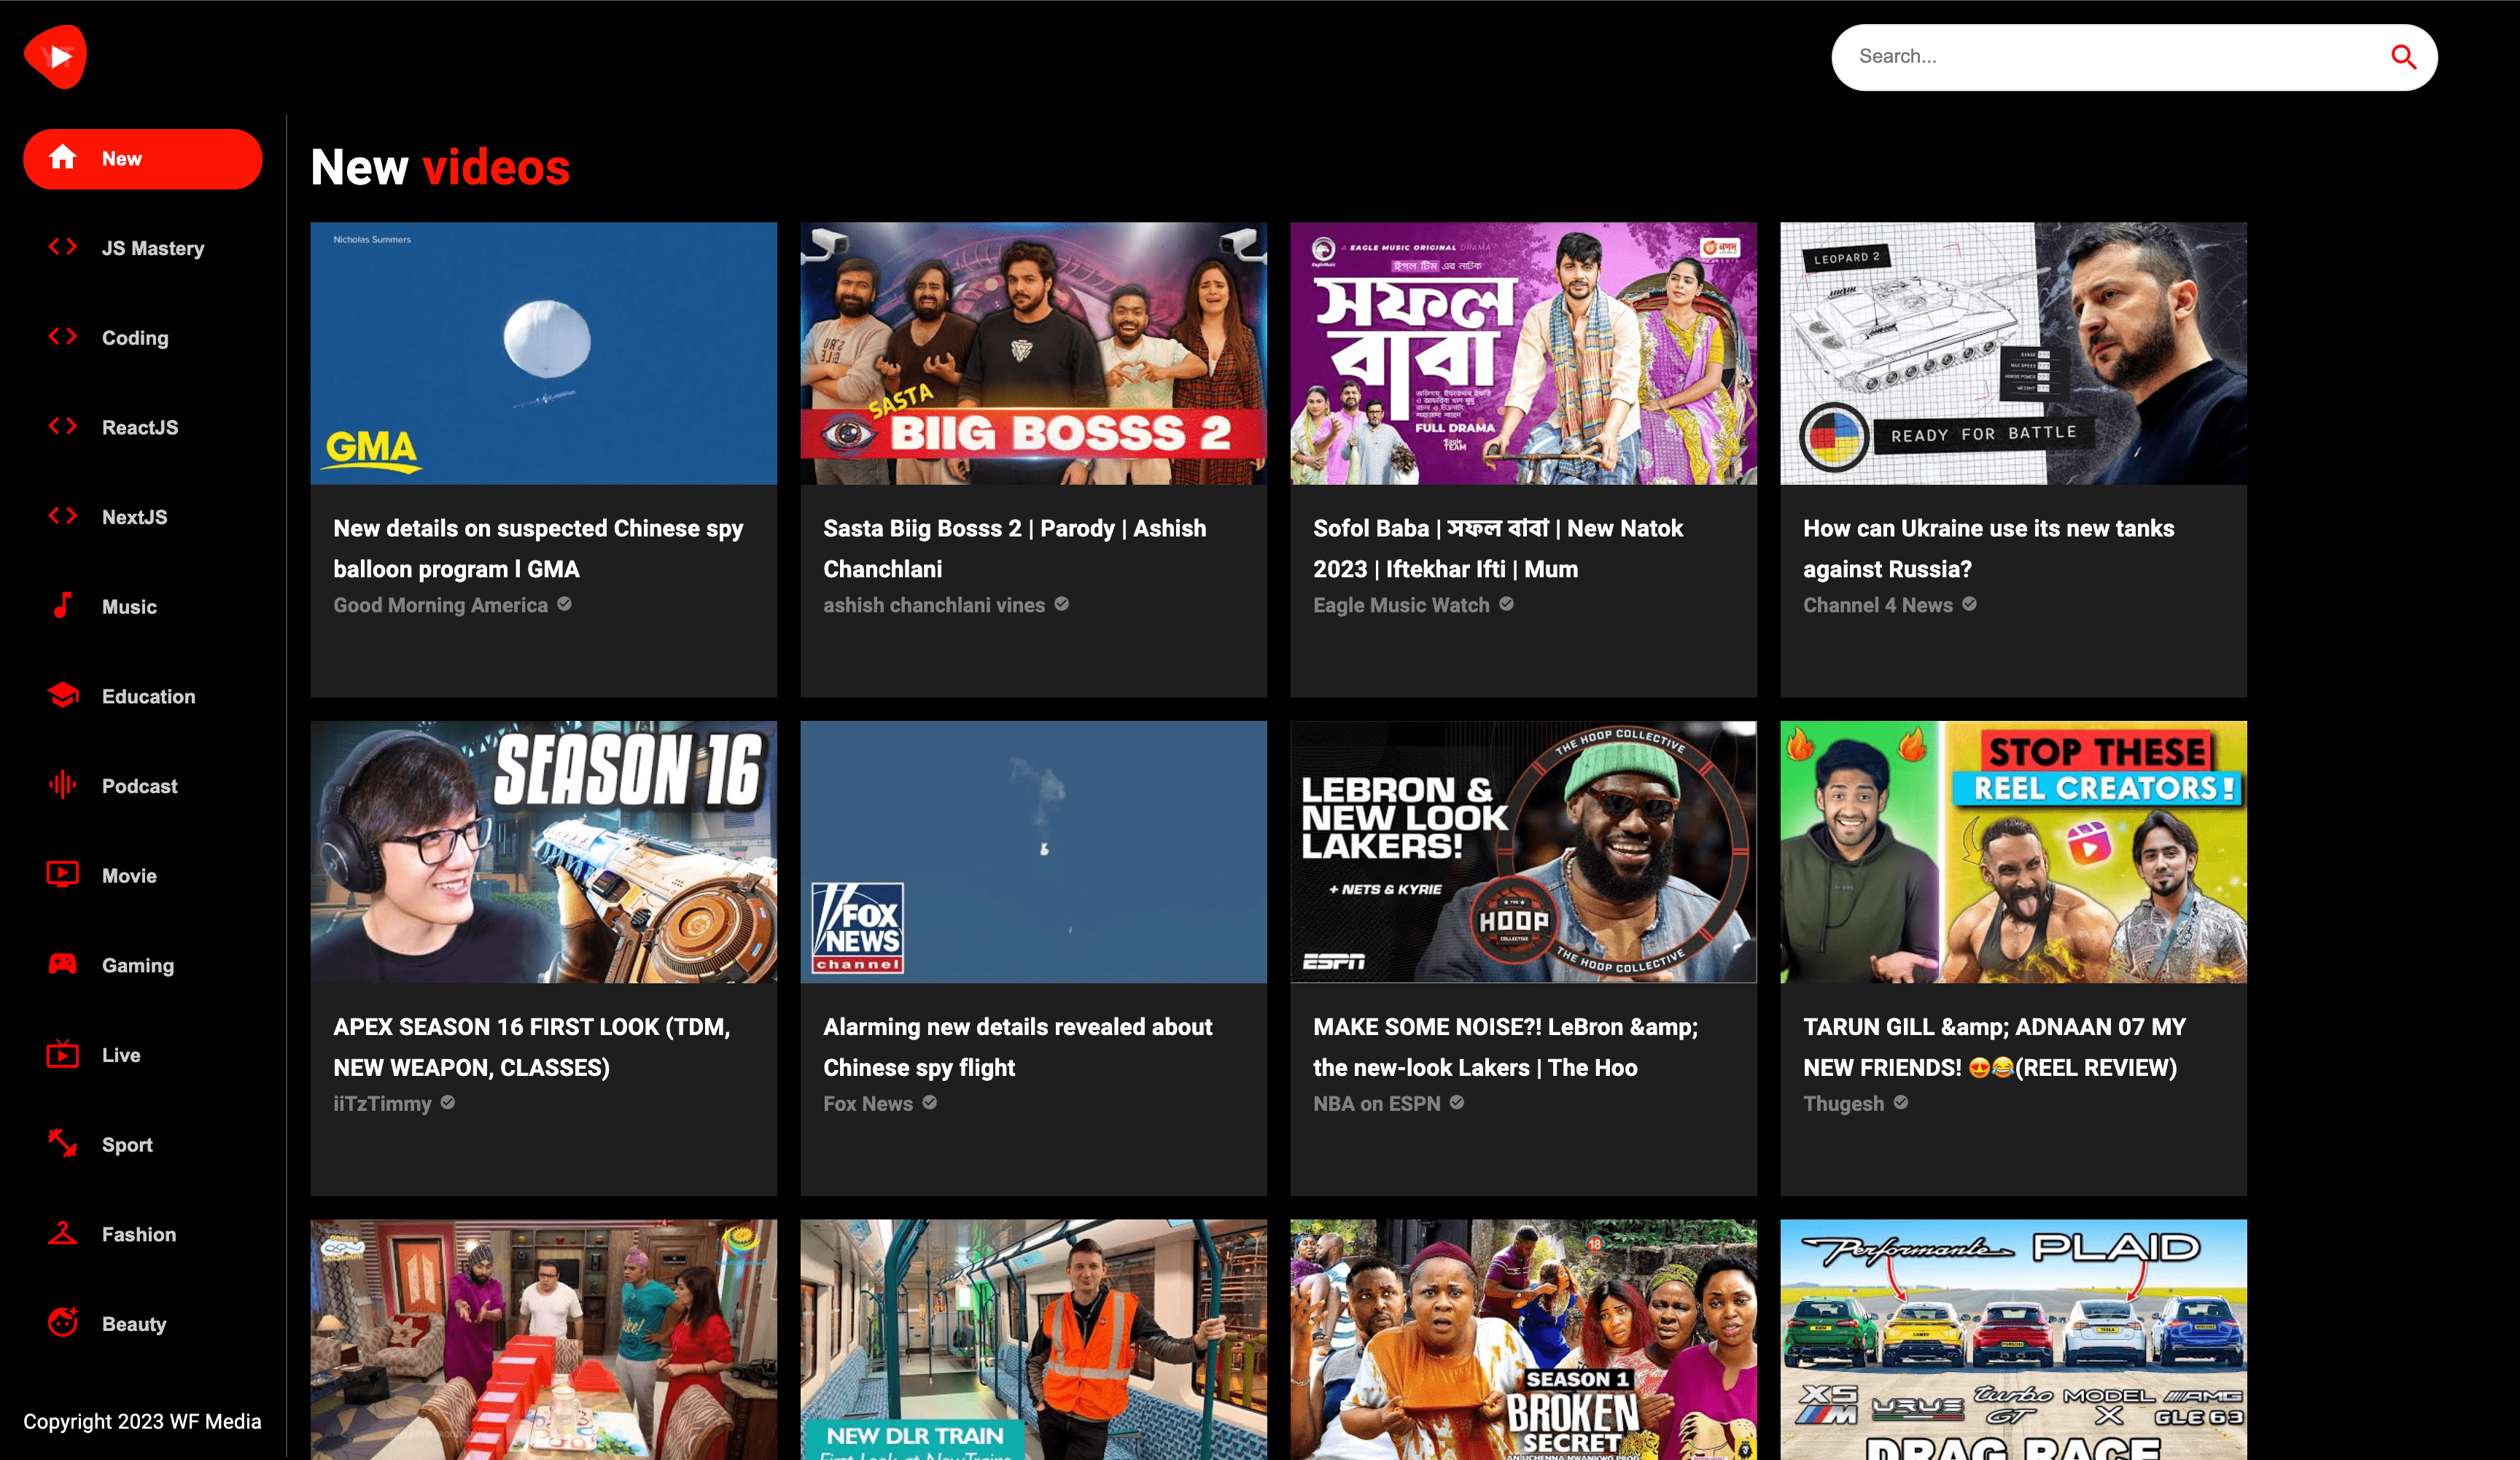Switch to the NextJS category
The height and width of the screenshot is (1460, 2520).
click(143, 517)
